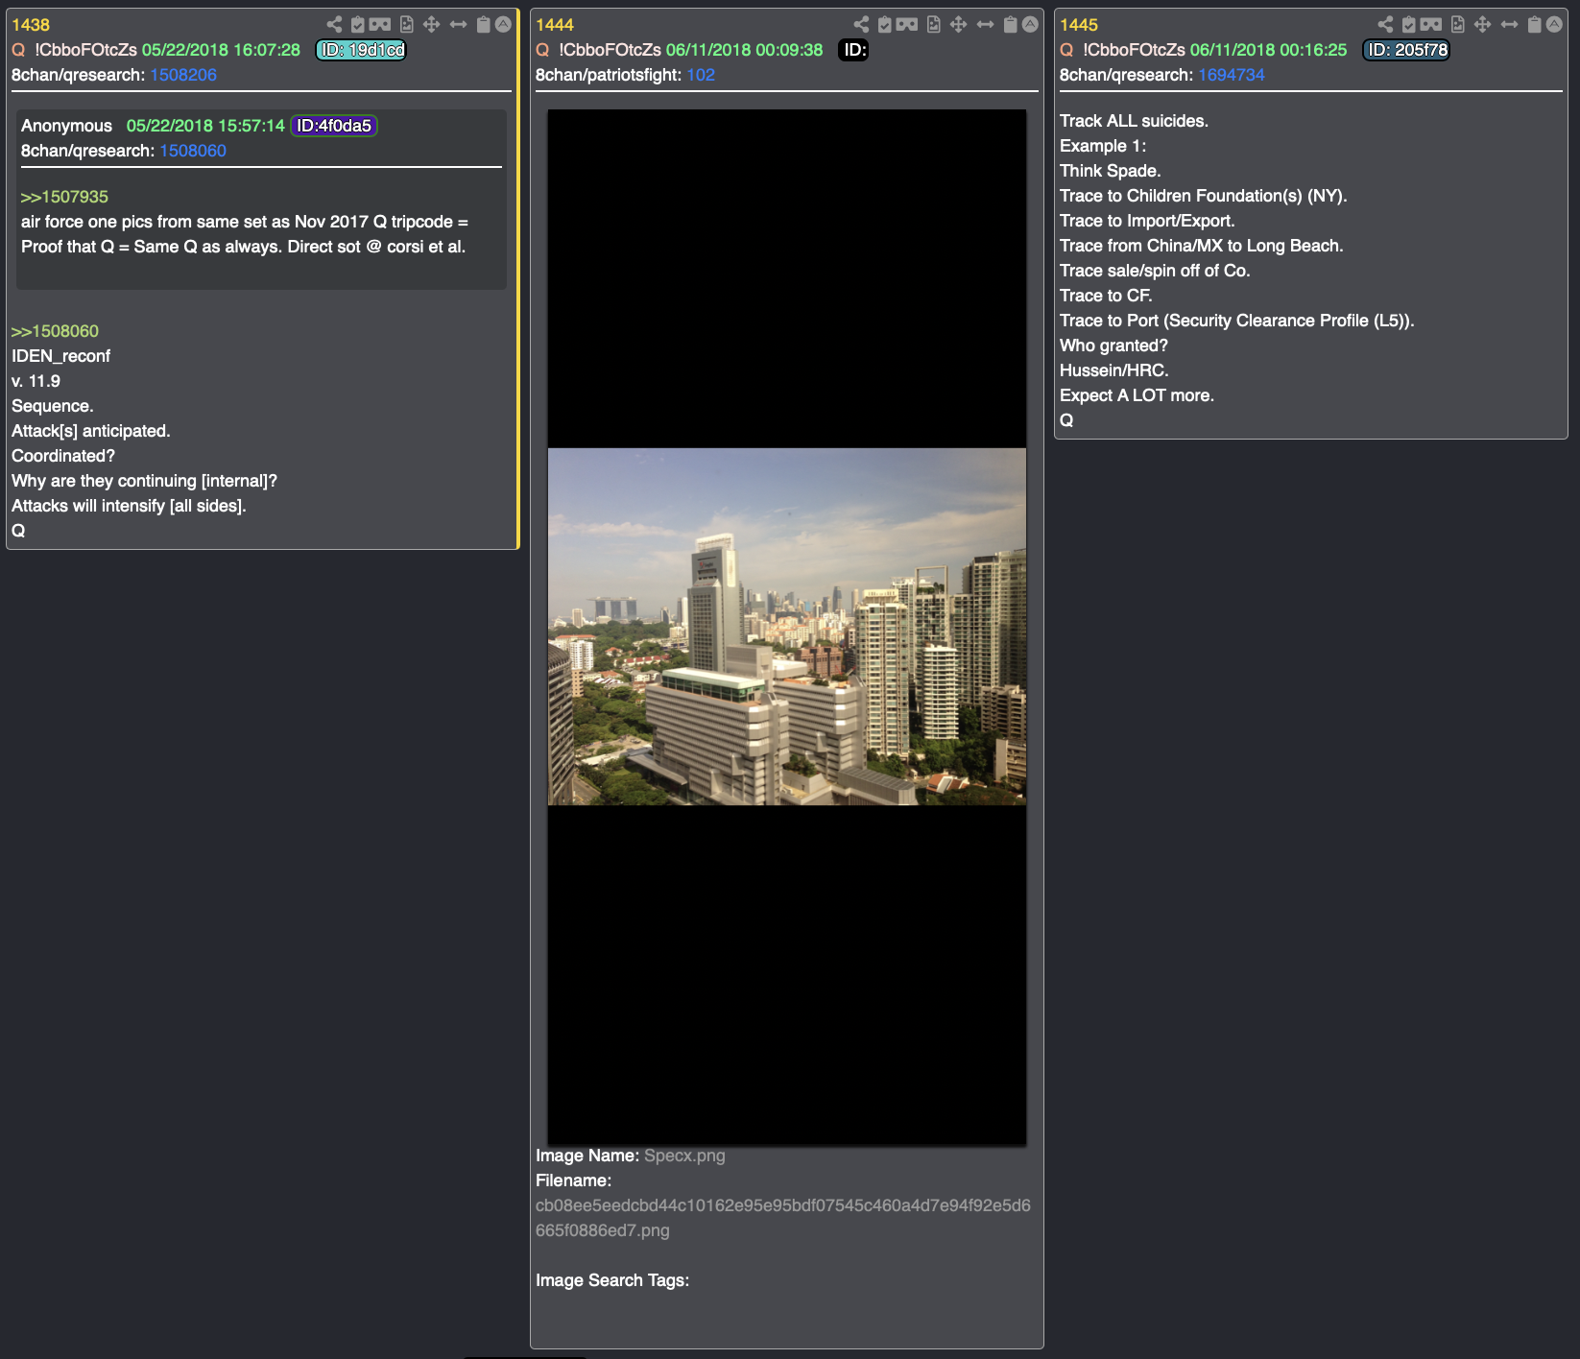Share post 1444 using its share icon
Image resolution: width=1580 pixels, height=1359 pixels.
pos(861,25)
